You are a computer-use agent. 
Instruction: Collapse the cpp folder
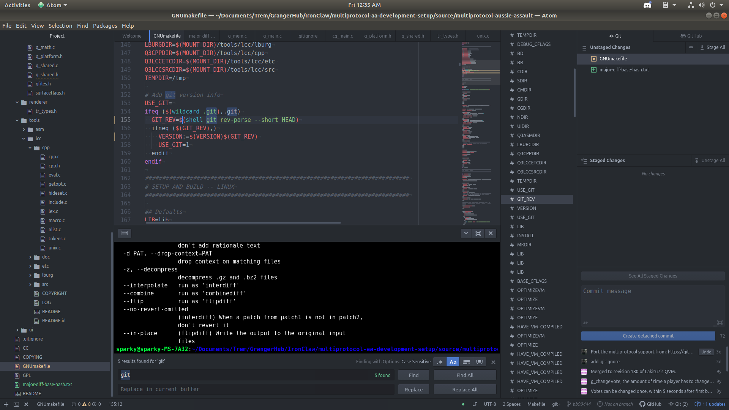[30, 148]
